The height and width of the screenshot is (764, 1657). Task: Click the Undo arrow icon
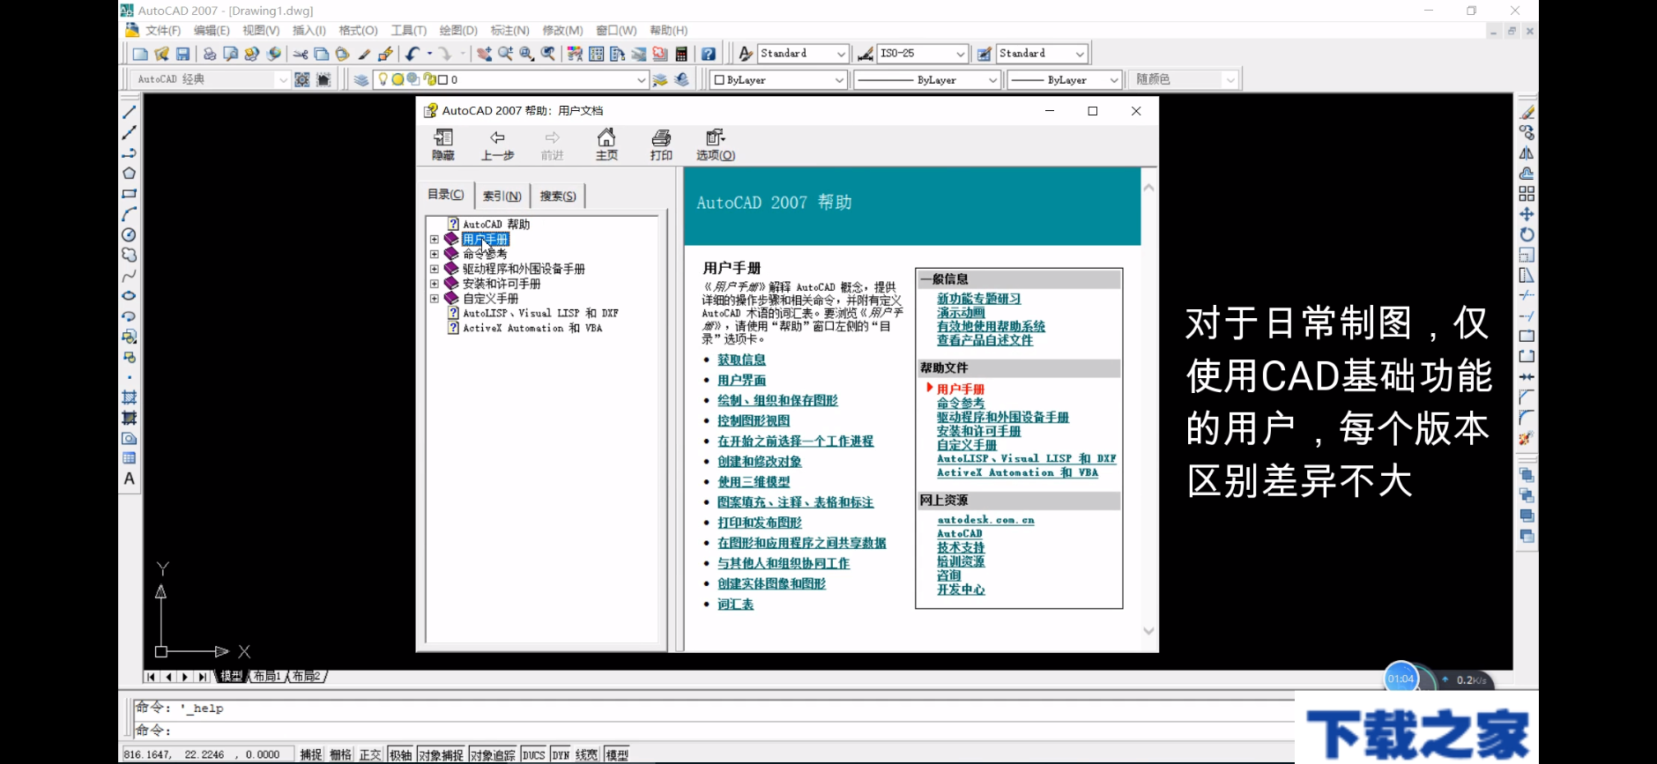(x=412, y=54)
